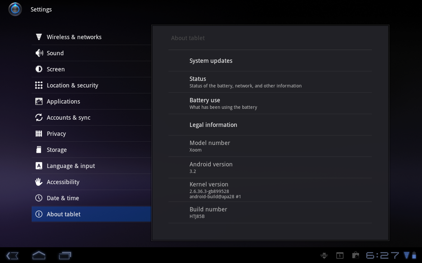
Task: Open Storage settings
Action: [91, 150]
